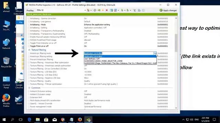This screenshot has width=220, height=123.
Task: Open the bit value editor magnifier icon
Action: [139, 10]
